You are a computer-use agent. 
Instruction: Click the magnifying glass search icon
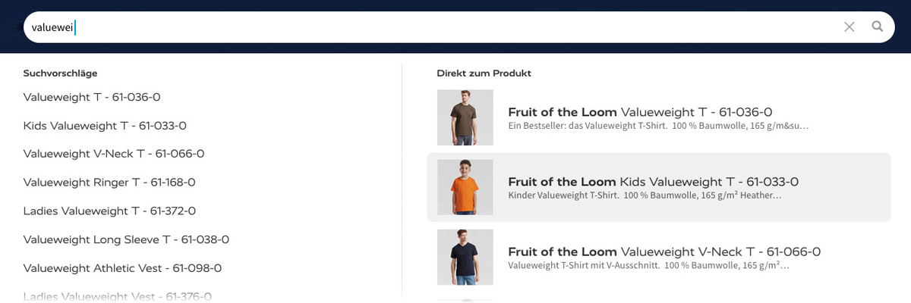click(877, 27)
